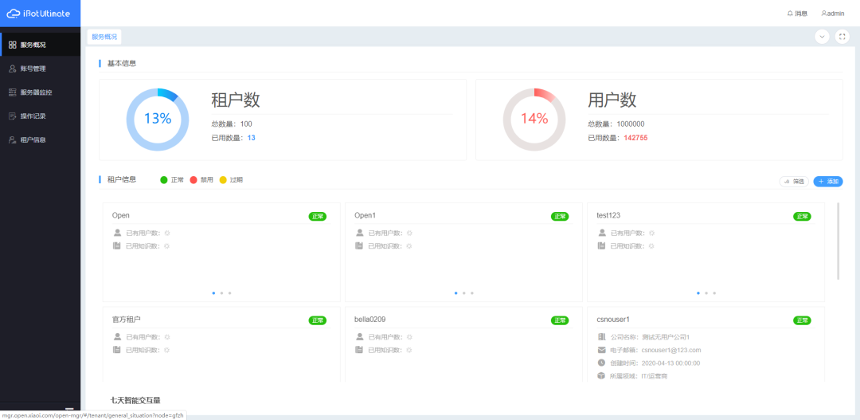Click the 筛选 filter button

pos(794,182)
